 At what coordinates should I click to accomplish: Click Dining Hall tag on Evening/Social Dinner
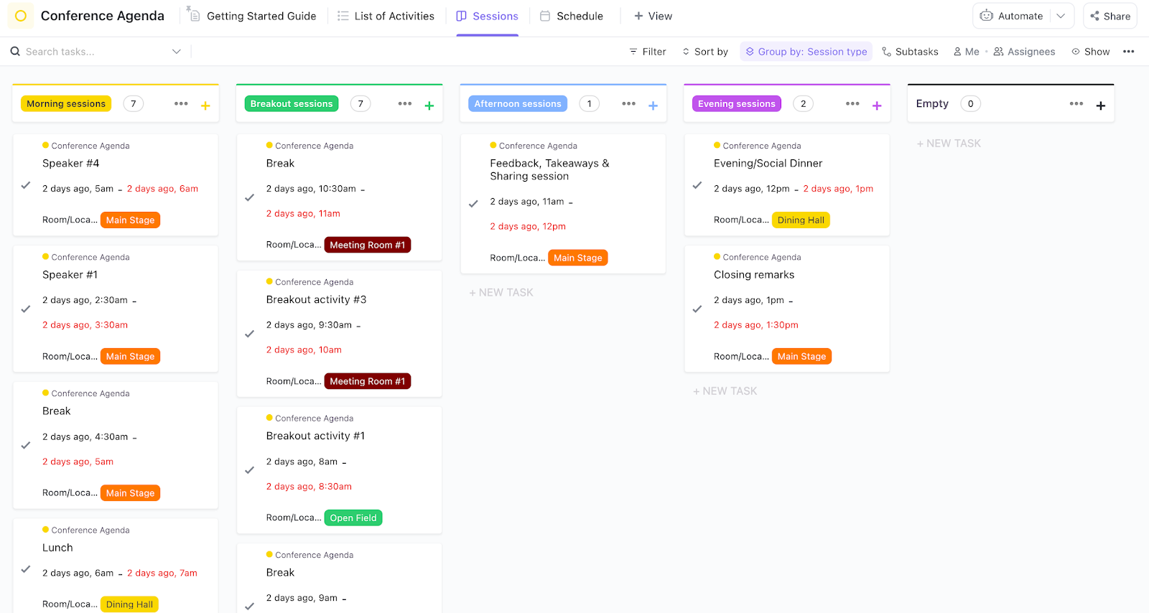(x=801, y=220)
